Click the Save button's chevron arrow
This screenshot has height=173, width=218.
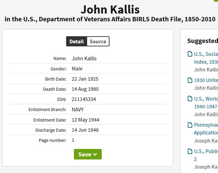pyautogui.click(x=95, y=154)
